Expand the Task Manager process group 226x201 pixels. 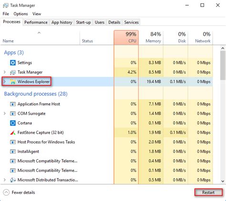tap(5, 72)
